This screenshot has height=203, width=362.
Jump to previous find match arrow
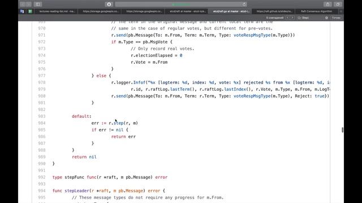click(x=287, y=17)
